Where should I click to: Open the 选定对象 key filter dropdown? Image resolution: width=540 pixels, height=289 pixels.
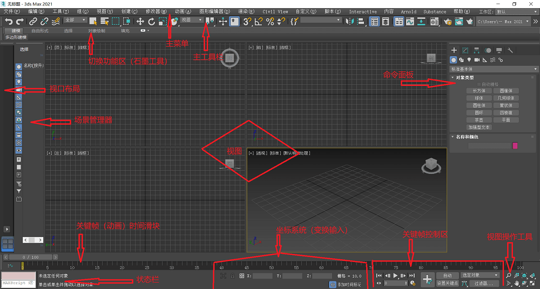pyautogui.click(x=480, y=275)
